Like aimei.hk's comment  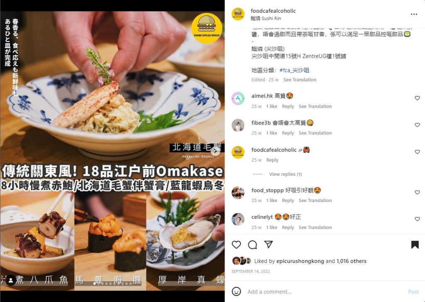pyautogui.click(x=417, y=98)
